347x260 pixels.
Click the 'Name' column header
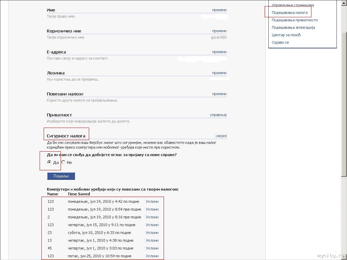click(x=53, y=194)
